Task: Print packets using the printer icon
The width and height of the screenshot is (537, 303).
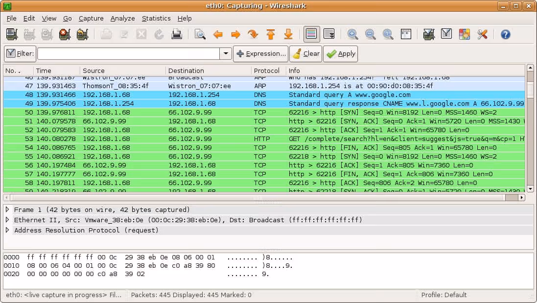Action: [x=177, y=34]
